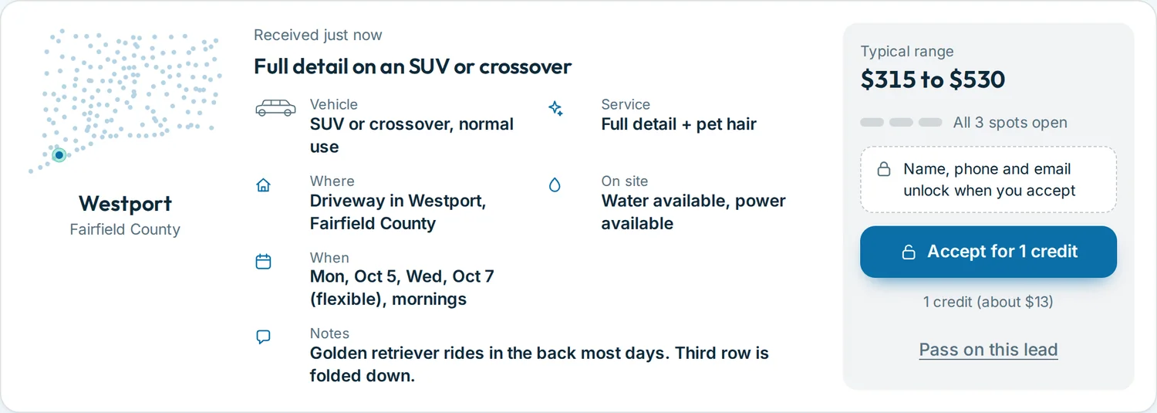
Task: Click the Mon, Oct 5 date details
Action: 402,287
